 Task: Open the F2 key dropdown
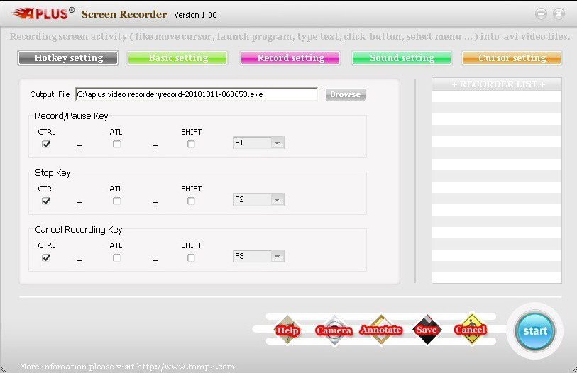[259, 199]
